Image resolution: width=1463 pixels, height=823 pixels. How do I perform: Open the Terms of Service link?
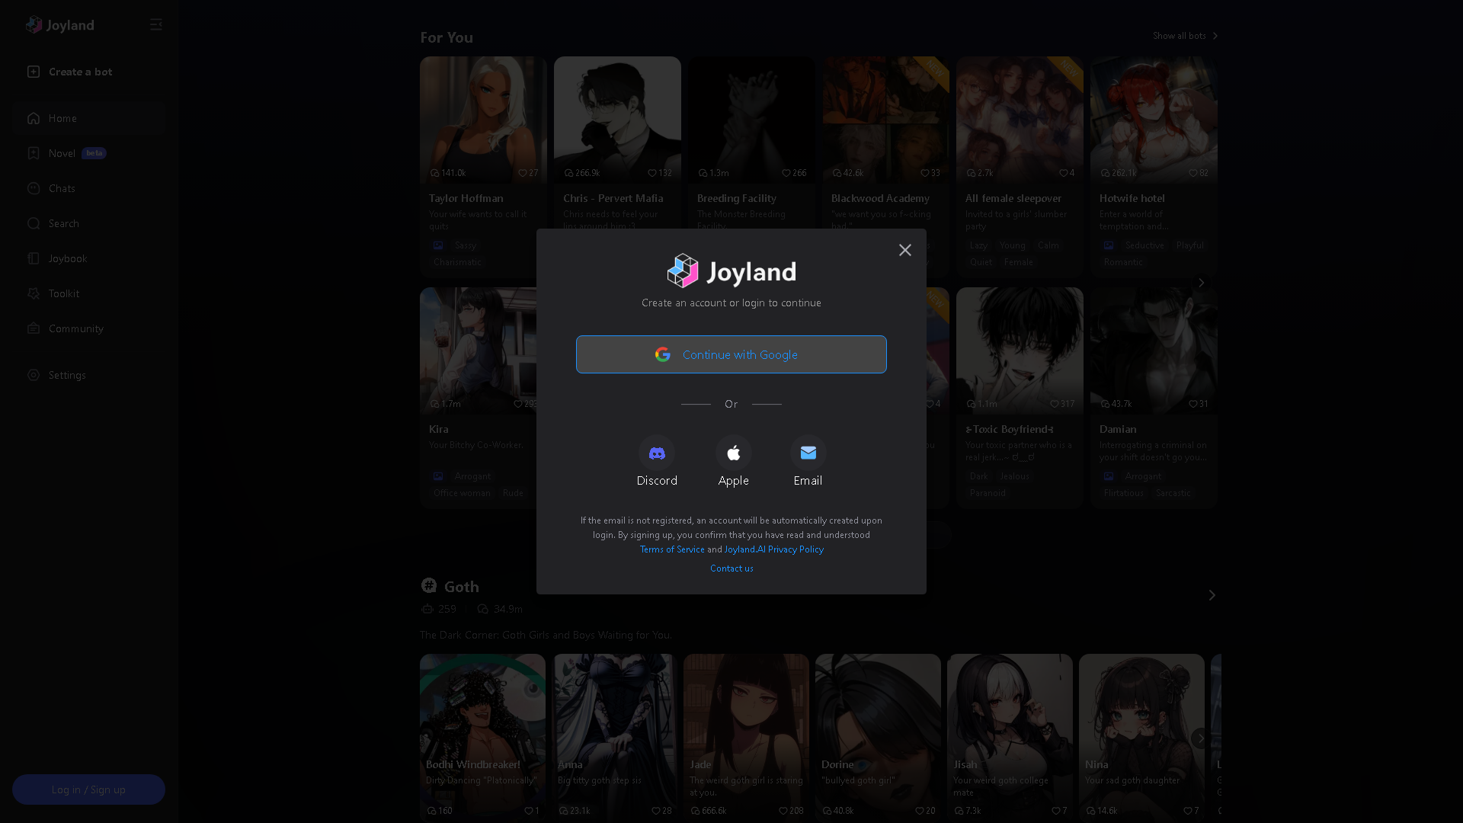pos(671,549)
